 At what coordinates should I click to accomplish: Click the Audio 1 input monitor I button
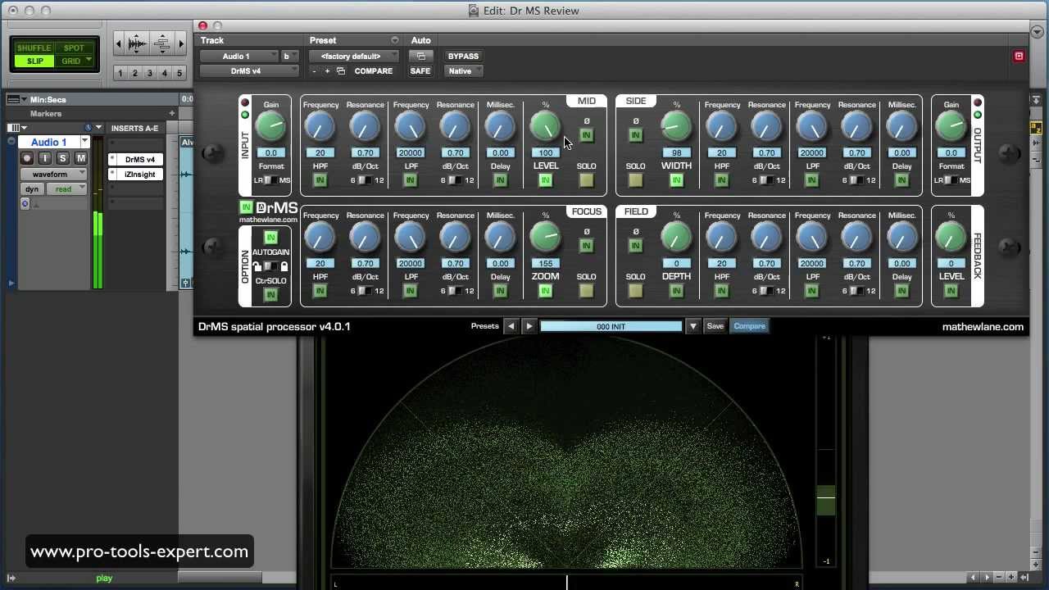click(x=45, y=158)
